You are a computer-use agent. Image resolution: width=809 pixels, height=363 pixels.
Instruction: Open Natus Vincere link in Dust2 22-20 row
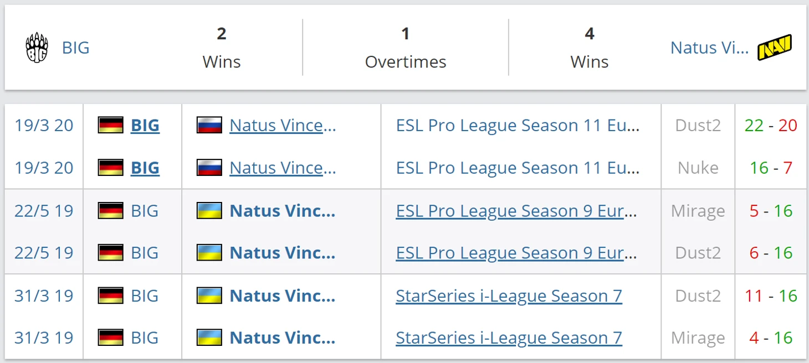(283, 125)
